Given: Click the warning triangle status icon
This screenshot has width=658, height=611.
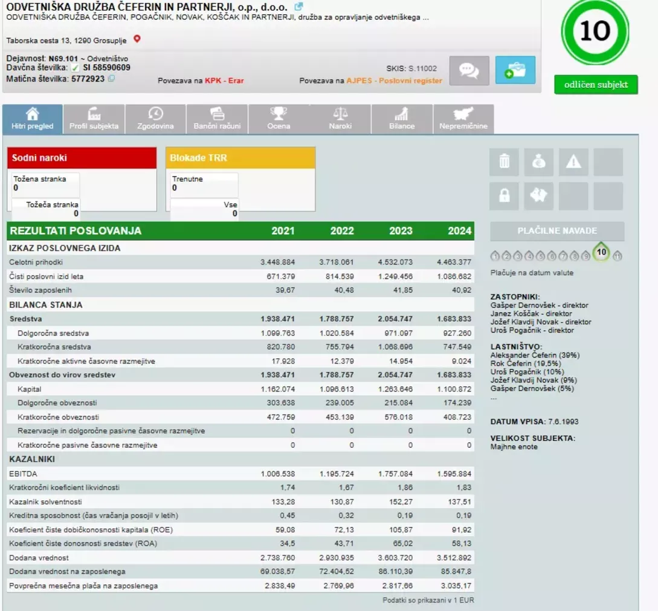Looking at the screenshot, I should click(573, 162).
